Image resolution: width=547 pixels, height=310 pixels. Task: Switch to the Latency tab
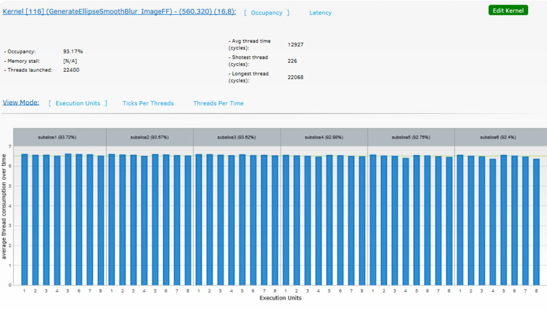tap(320, 13)
